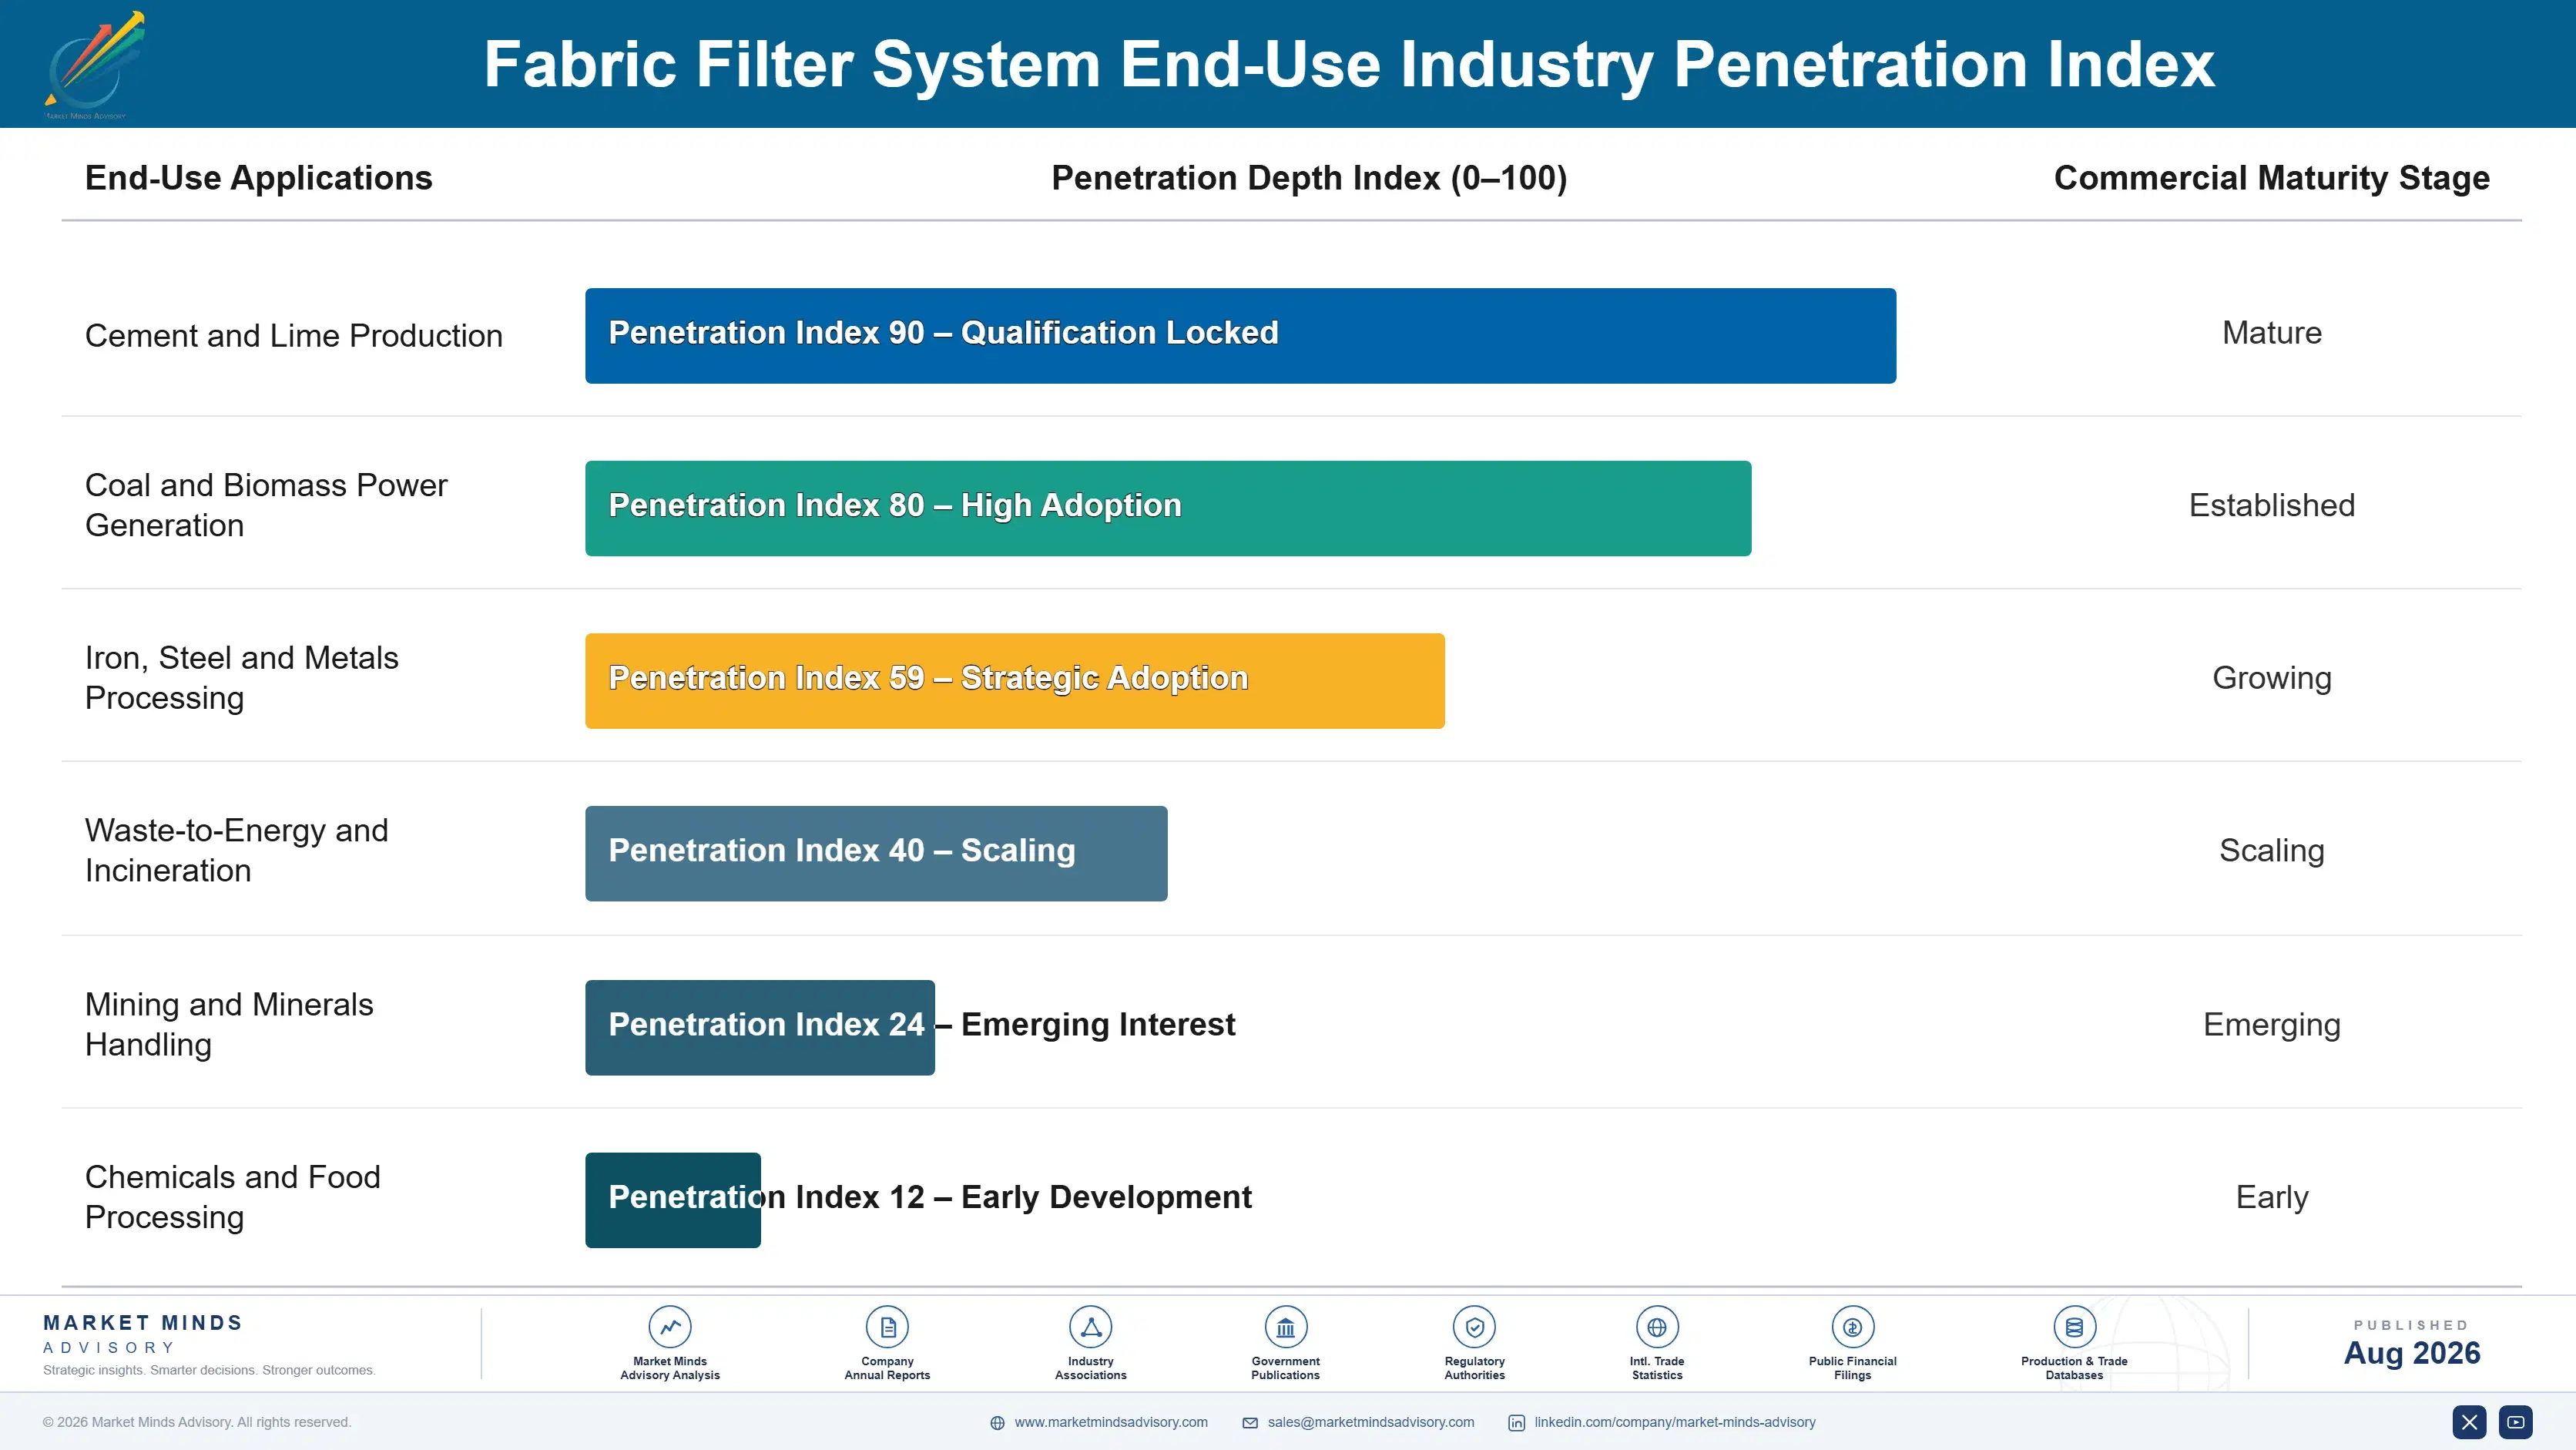Click the Penetration Index 80 green bar

[1168, 508]
